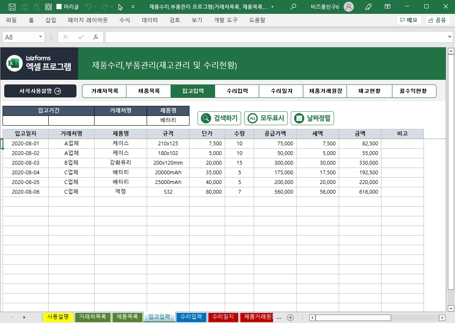Open the Customize Quick Access Toolbar dropdown

click(133, 7)
